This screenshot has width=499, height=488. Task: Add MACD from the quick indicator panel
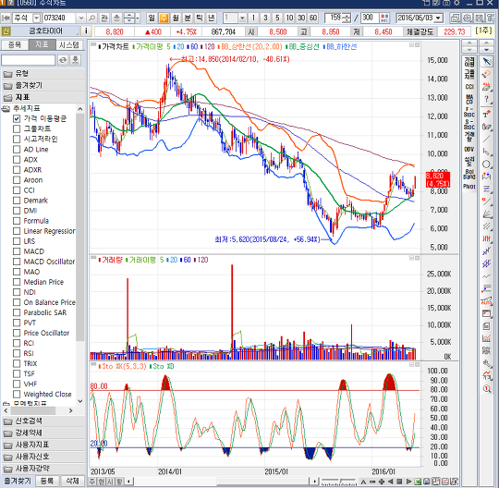coord(469,99)
